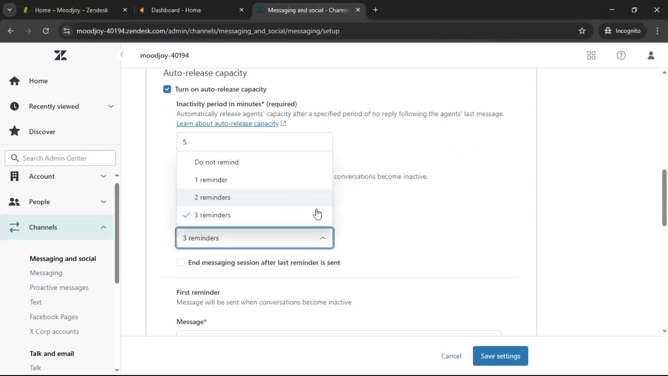Open Talk in sidebar
The width and height of the screenshot is (668, 376).
35,368
